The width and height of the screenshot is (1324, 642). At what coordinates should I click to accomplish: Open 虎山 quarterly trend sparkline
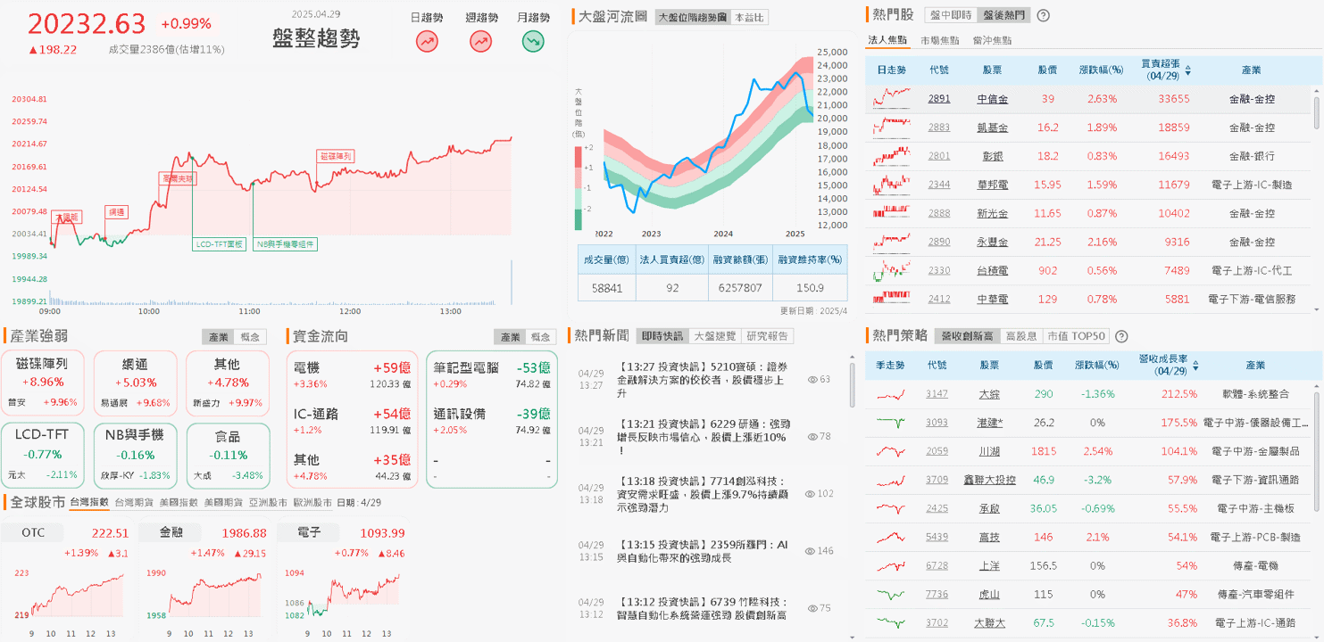pyautogui.click(x=892, y=594)
